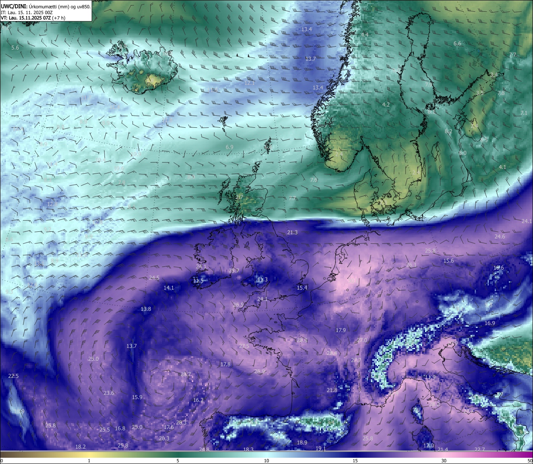
Task: Click the 7.6 value off southwest Norway
Action: pos(314,180)
